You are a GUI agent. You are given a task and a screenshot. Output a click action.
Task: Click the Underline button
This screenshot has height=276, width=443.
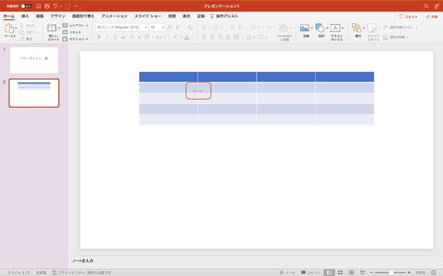click(115, 37)
